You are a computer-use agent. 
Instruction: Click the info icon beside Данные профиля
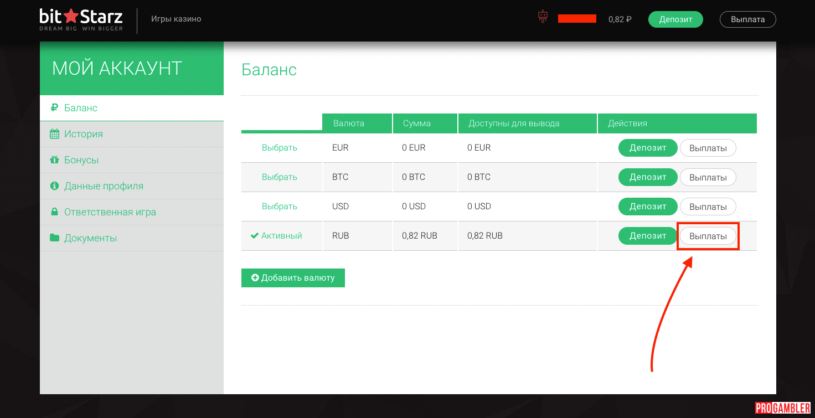coord(54,186)
